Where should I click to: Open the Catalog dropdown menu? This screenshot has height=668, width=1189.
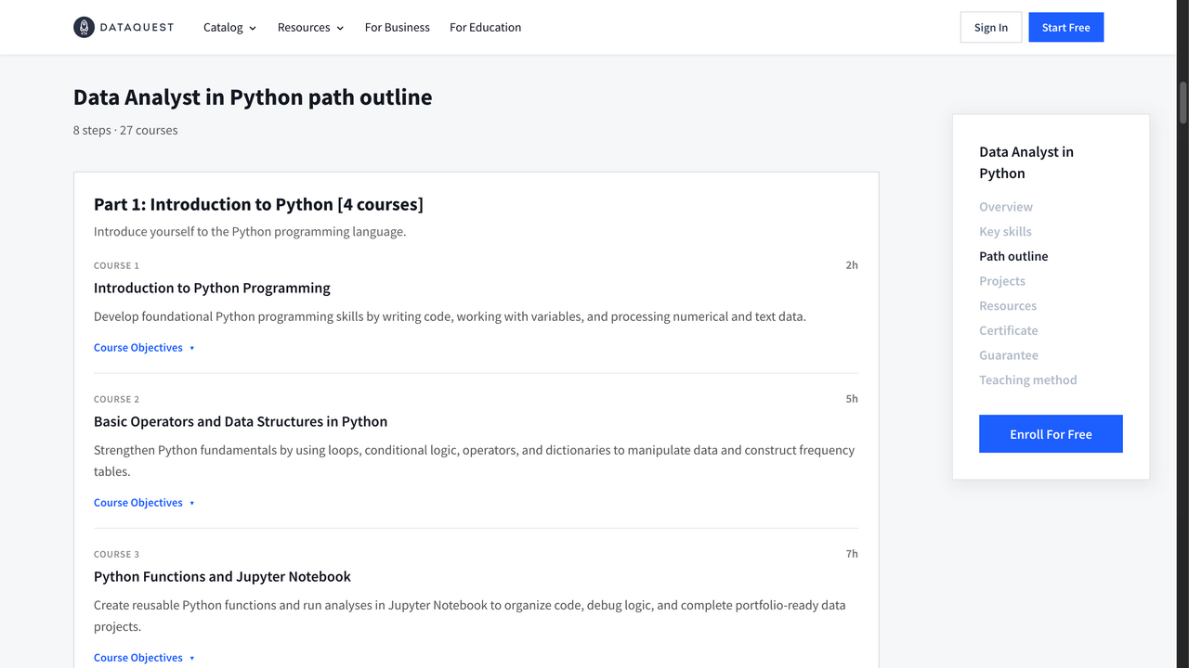pyautogui.click(x=229, y=28)
